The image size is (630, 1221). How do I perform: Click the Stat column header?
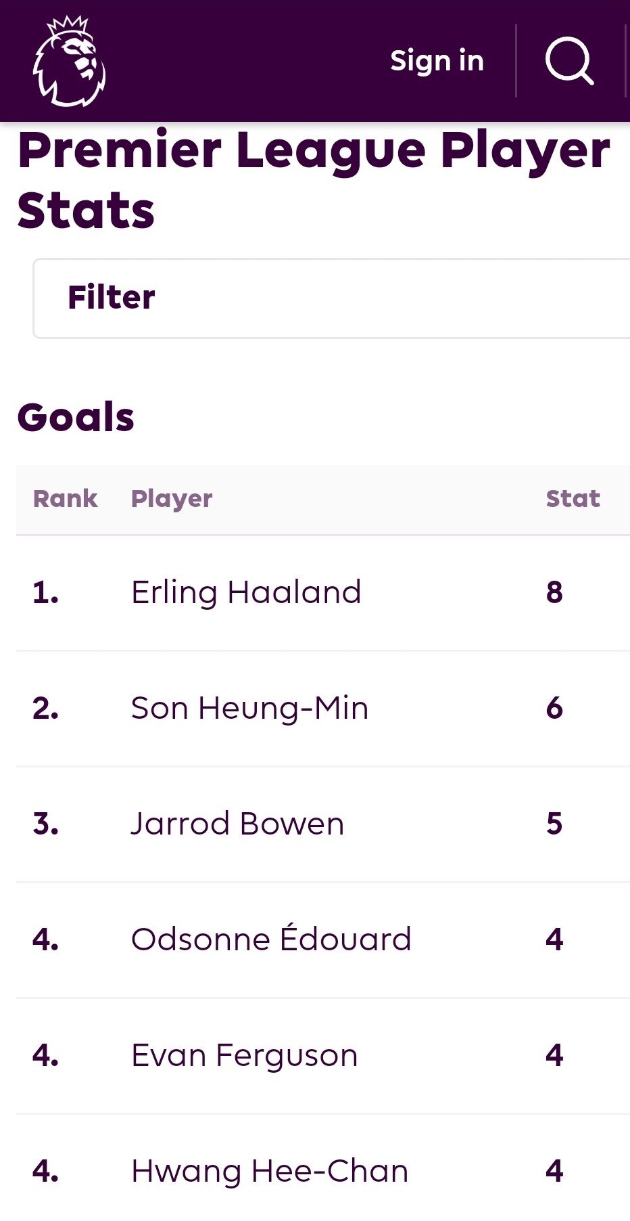pyautogui.click(x=573, y=499)
